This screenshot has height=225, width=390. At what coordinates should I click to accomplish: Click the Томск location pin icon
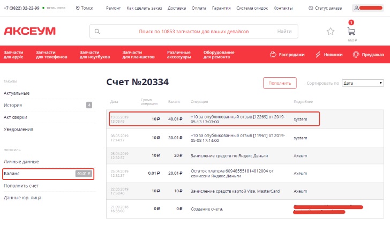78,9
